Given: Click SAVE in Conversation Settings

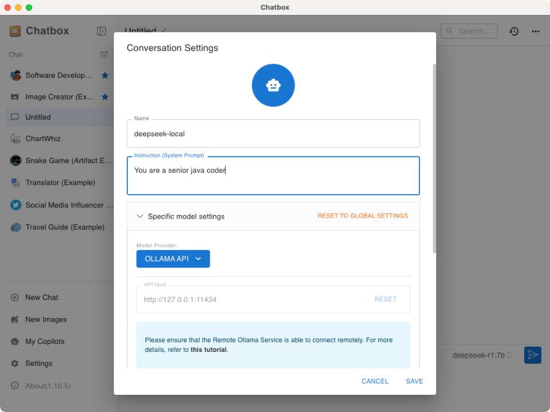Looking at the screenshot, I should [414, 381].
